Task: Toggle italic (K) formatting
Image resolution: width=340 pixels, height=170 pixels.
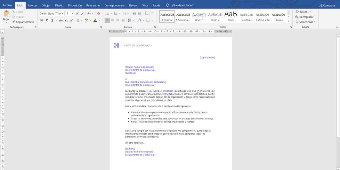Action: [x=47, y=20]
